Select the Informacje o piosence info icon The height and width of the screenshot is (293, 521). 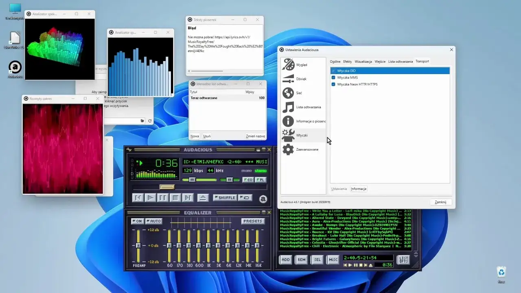[x=288, y=121]
